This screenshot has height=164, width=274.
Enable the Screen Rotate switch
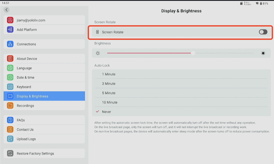click(x=263, y=32)
